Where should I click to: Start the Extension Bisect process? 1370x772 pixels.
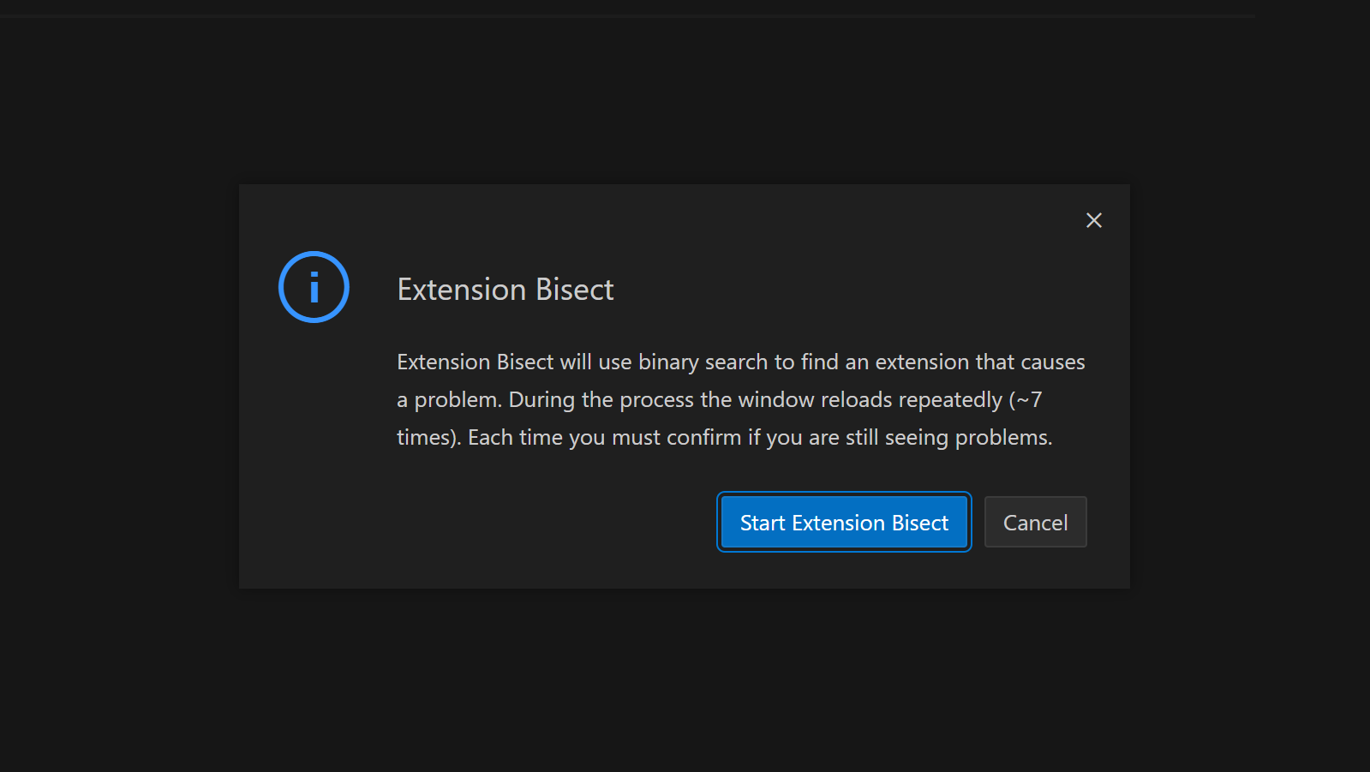click(x=844, y=522)
